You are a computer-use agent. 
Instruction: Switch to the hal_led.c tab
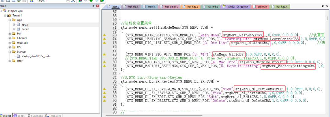click(x=210, y=7)
